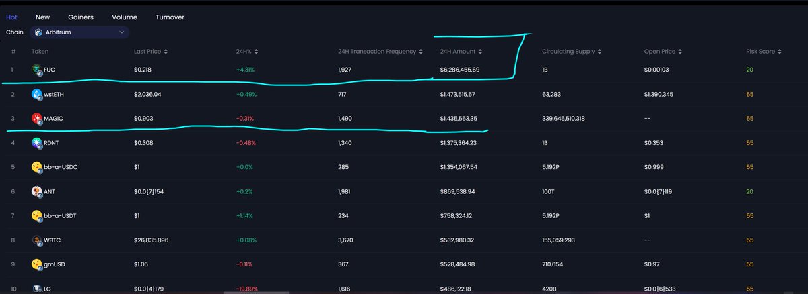
Task: Click the FUC token icon
Action: pyautogui.click(x=37, y=70)
